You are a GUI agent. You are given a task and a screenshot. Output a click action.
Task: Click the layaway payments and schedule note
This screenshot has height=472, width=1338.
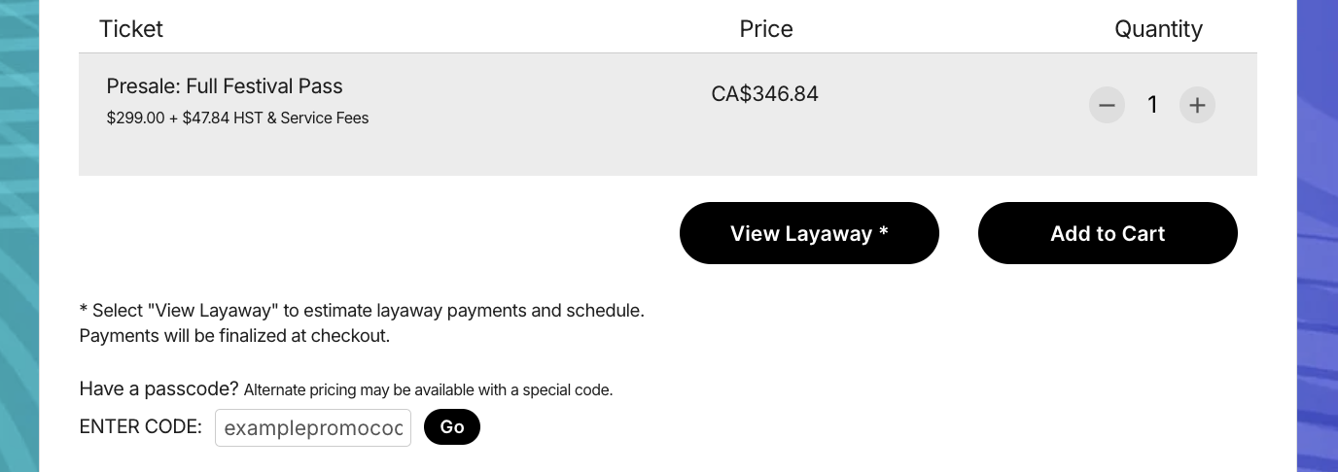tap(362, 311)
